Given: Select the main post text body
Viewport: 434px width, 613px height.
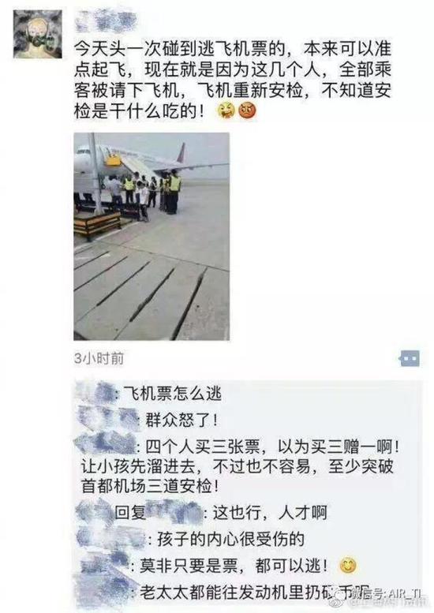Looking at the screenshot, I should pos(233,80).
